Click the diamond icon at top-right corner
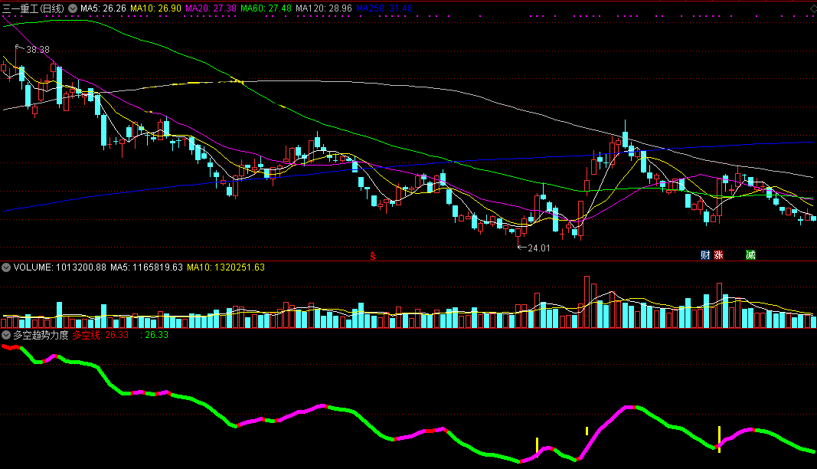Screen dimensions: 817x469 click(x=813, y=8)
